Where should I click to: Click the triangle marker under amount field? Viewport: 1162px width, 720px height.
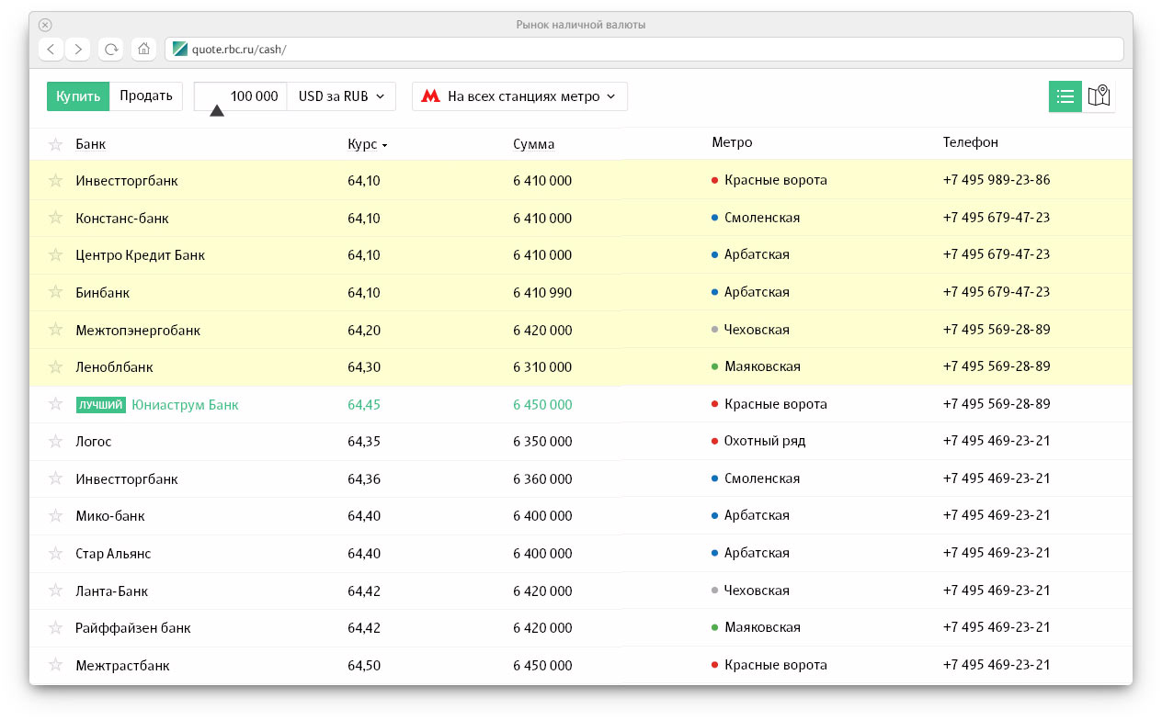(x=217, y=111)
